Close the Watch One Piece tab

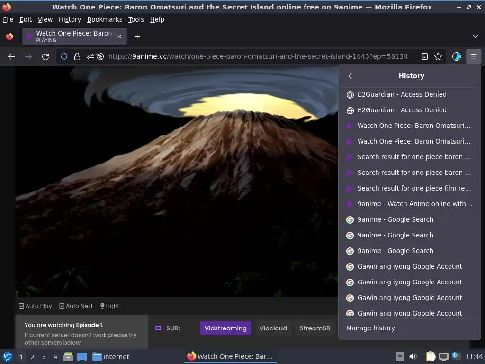(119, 36)
